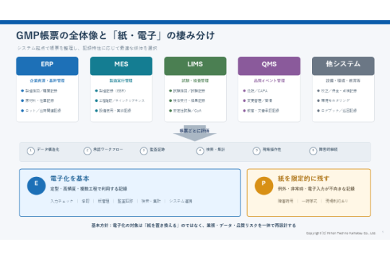Click the 電子化を基本 heading

[69, 178]
